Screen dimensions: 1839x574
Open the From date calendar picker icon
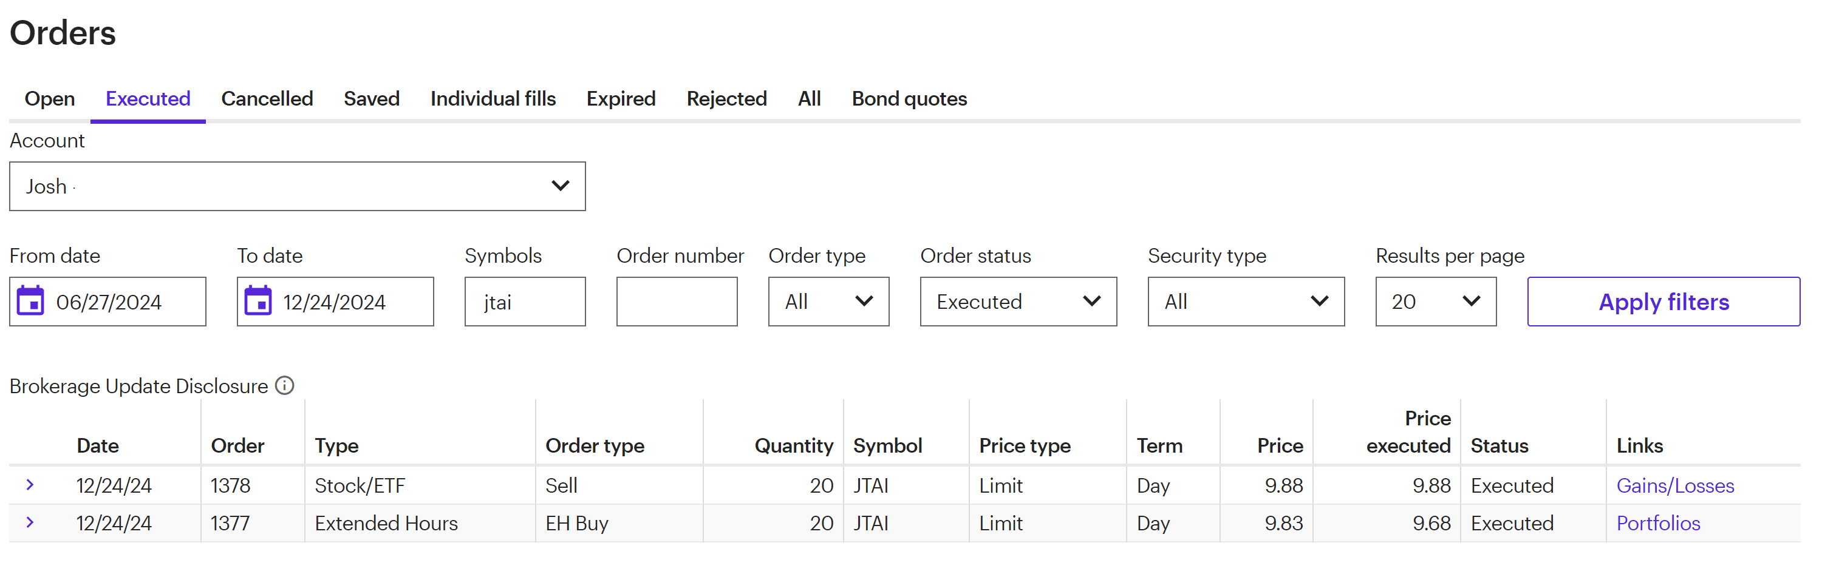31,301
